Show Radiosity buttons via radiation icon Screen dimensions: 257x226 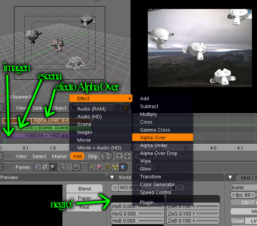pos(115,167)
